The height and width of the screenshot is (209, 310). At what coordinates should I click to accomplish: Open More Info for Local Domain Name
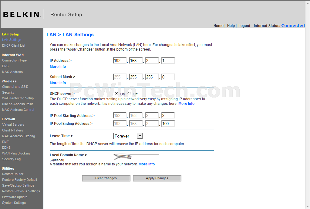(x=147, y=164)
